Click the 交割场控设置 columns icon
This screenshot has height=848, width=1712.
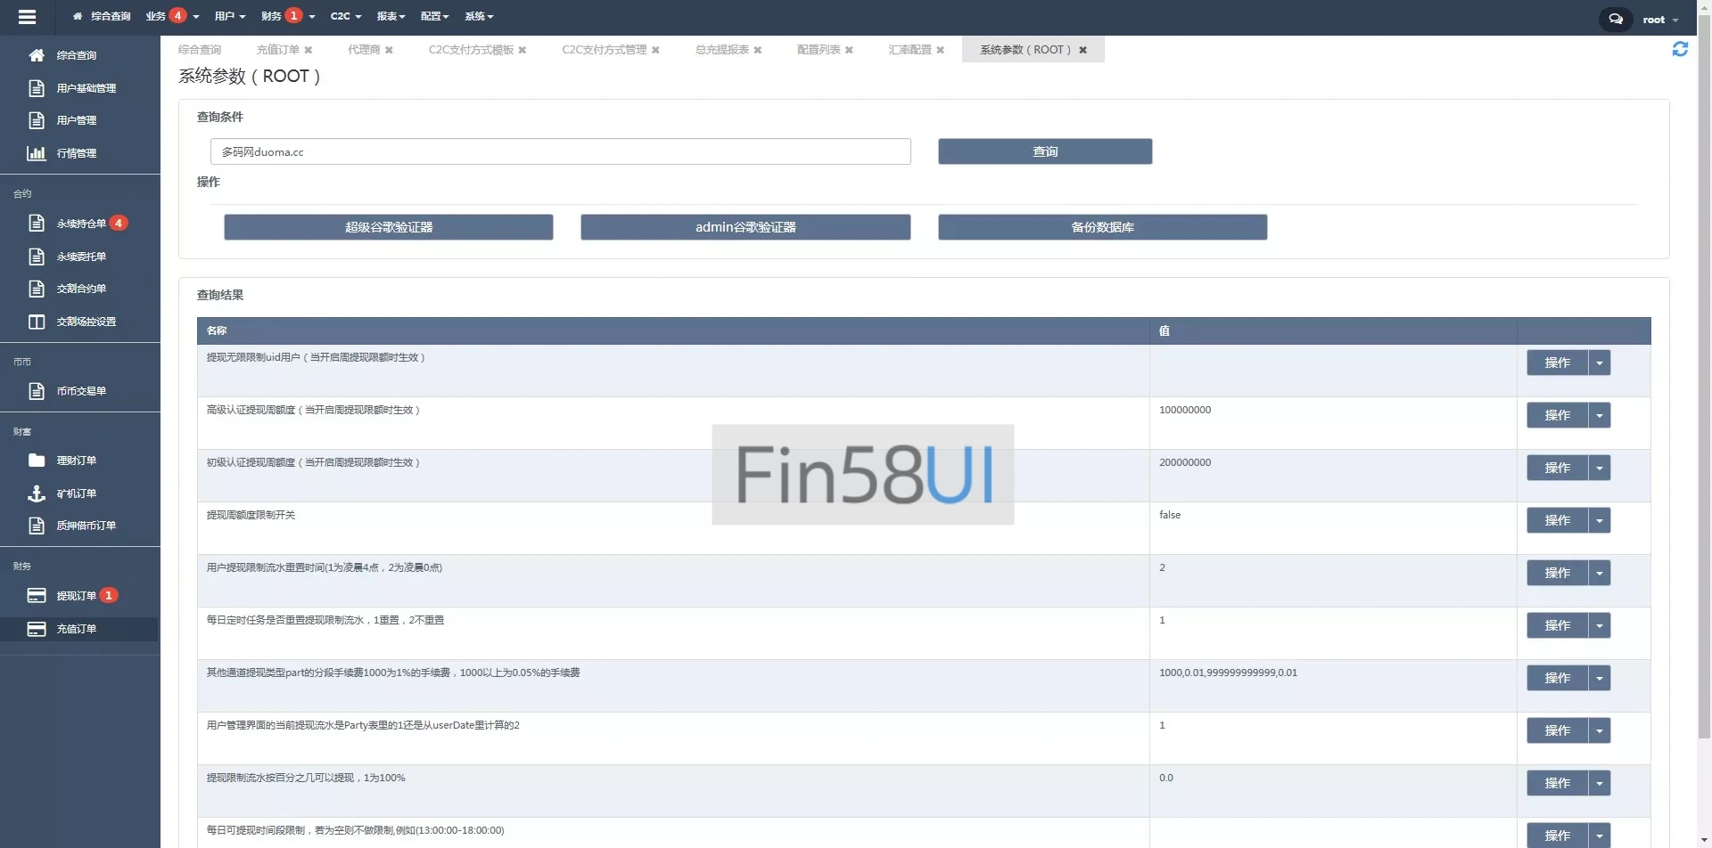coord(37,322)
